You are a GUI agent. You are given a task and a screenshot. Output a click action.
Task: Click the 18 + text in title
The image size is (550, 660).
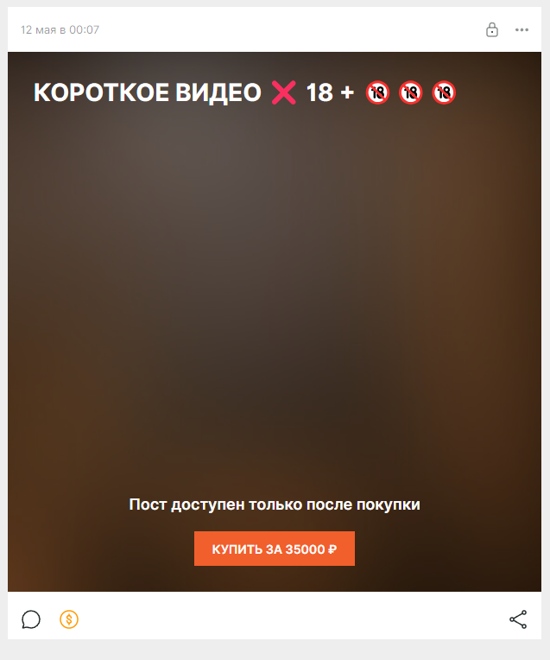pyautogui.click(x=330, y=92)
